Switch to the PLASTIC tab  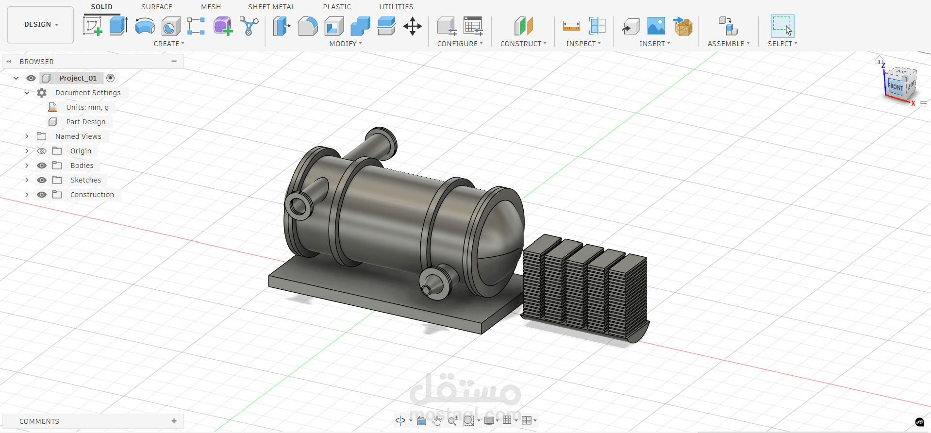[x=337, y=7]
